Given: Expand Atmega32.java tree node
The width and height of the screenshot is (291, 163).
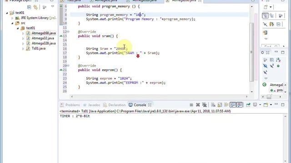Looking at the screenshot, I should point(23,38).
